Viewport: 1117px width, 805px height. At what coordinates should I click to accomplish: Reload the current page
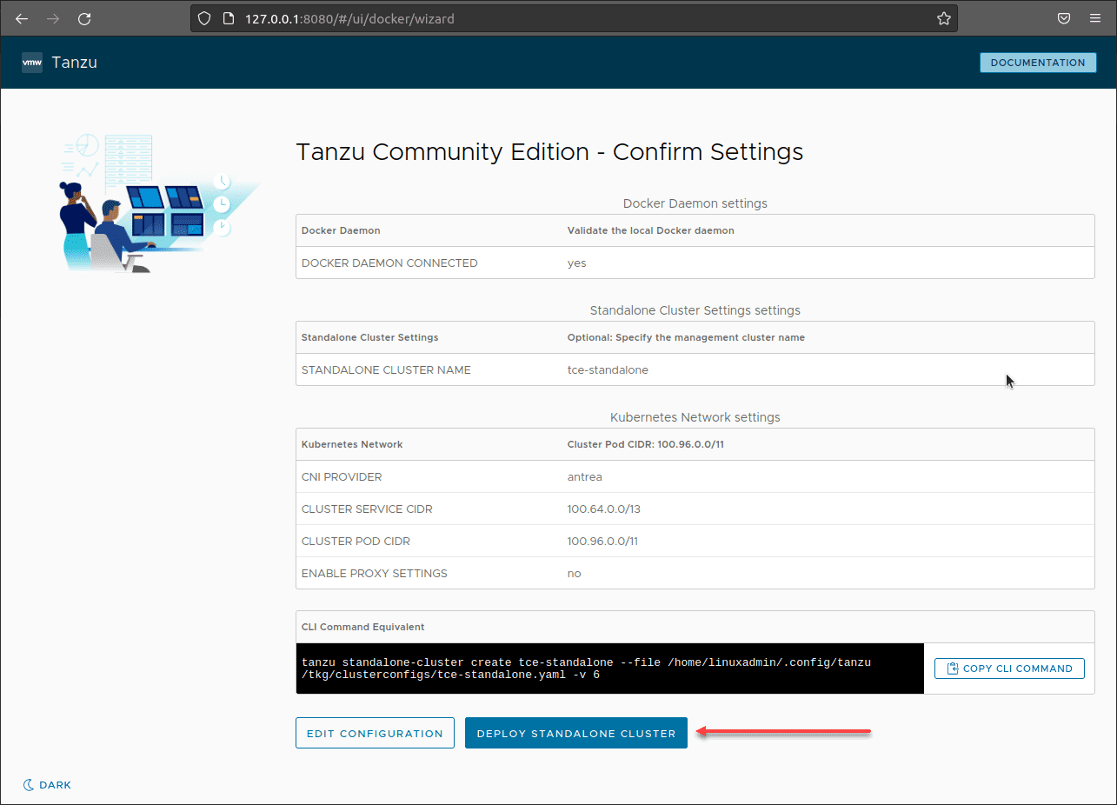pyautogui.click(x=84, y=18)
